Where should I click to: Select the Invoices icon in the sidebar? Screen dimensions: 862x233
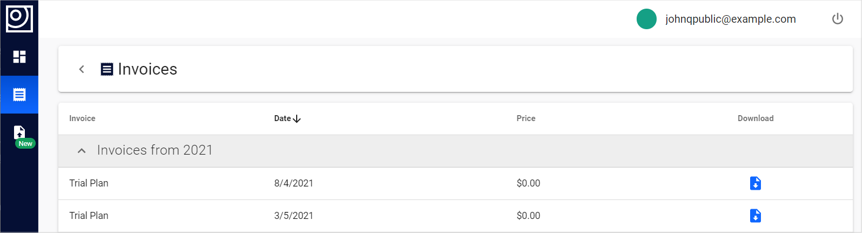coord(19,95)
